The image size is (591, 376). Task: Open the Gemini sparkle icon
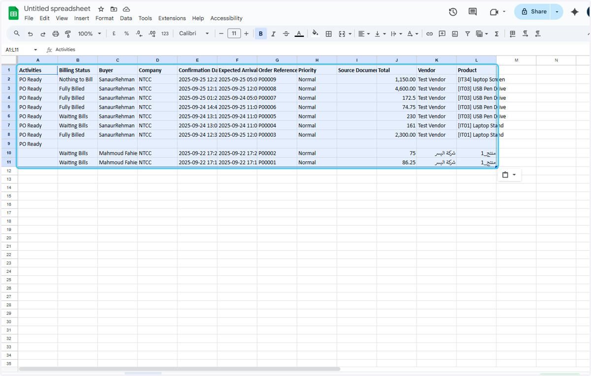click(x=574, y=12)
